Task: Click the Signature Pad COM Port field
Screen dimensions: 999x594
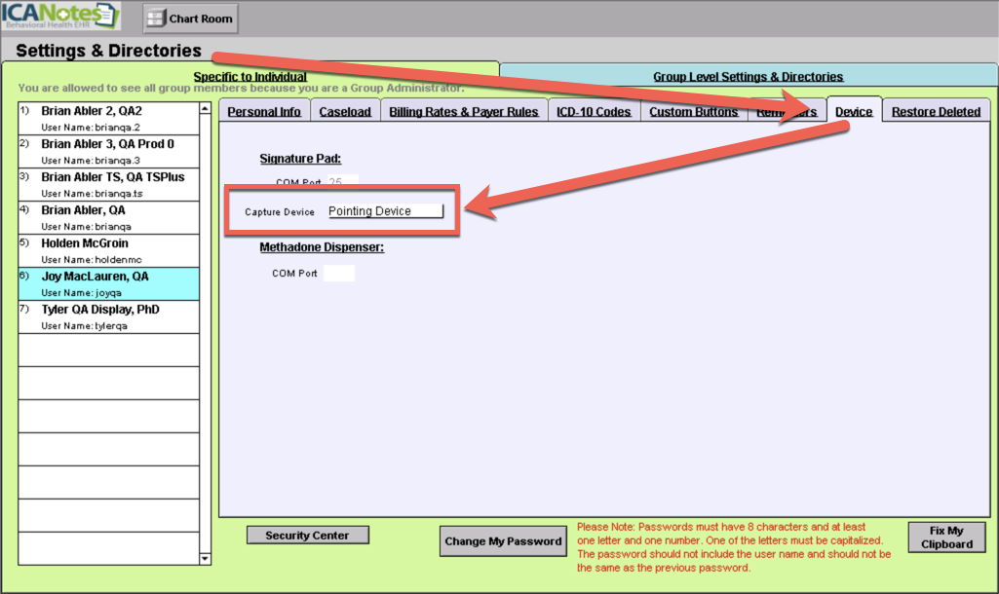Action: tap(342, 182)
